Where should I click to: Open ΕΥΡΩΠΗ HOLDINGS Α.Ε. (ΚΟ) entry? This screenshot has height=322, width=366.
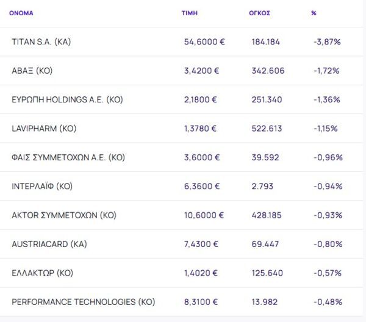67,99
